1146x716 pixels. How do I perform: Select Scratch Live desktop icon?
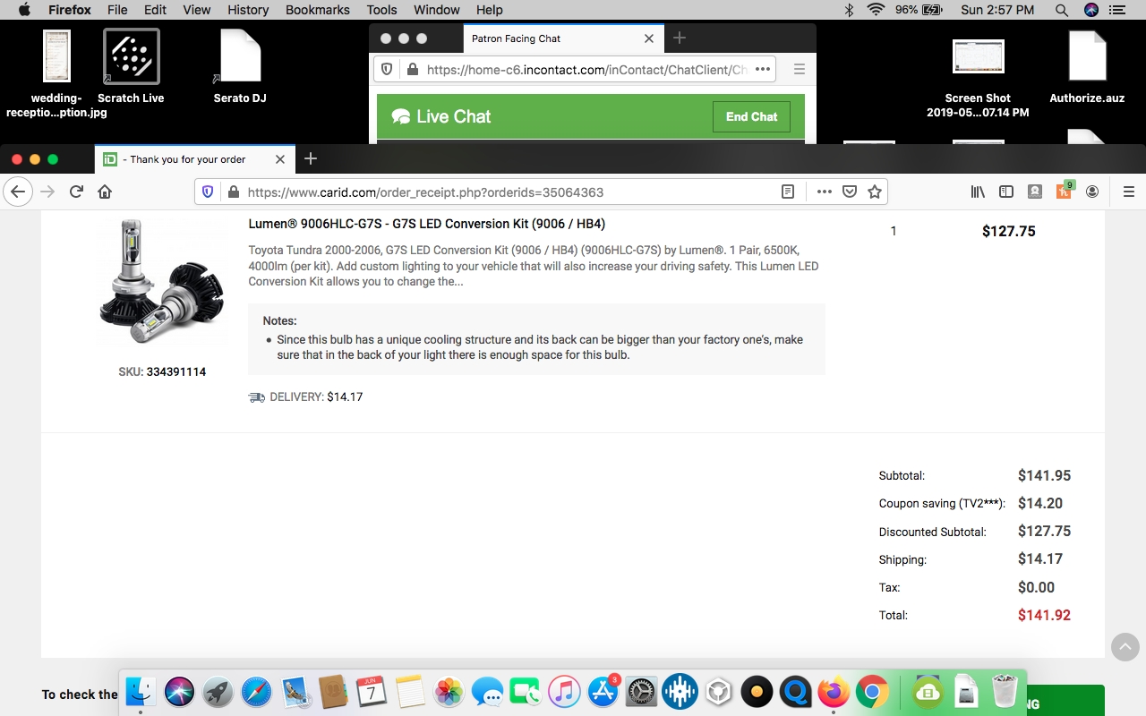pyautogui.click(x=132, y=65)
